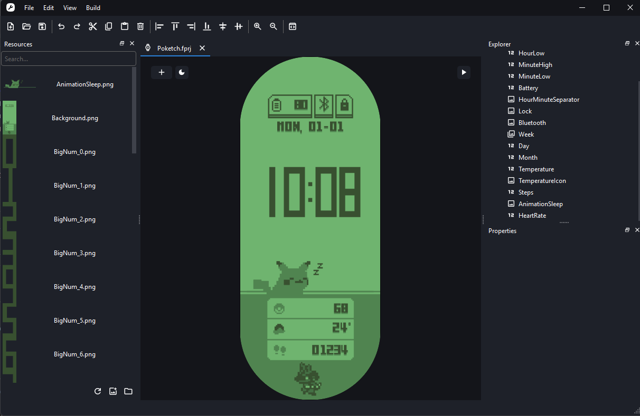Select Bluetooth in Explorer

click(x=532, y=123)
